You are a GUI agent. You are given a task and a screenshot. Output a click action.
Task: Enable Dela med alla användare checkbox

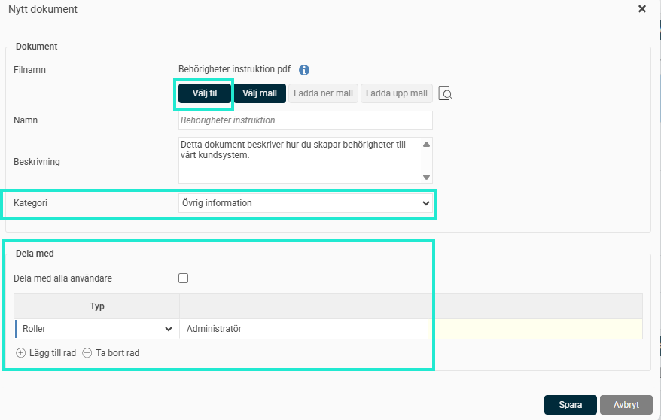[x=183, y=278]
